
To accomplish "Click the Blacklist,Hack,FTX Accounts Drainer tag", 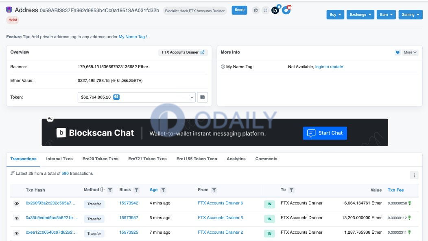I will tap(195, 11).
